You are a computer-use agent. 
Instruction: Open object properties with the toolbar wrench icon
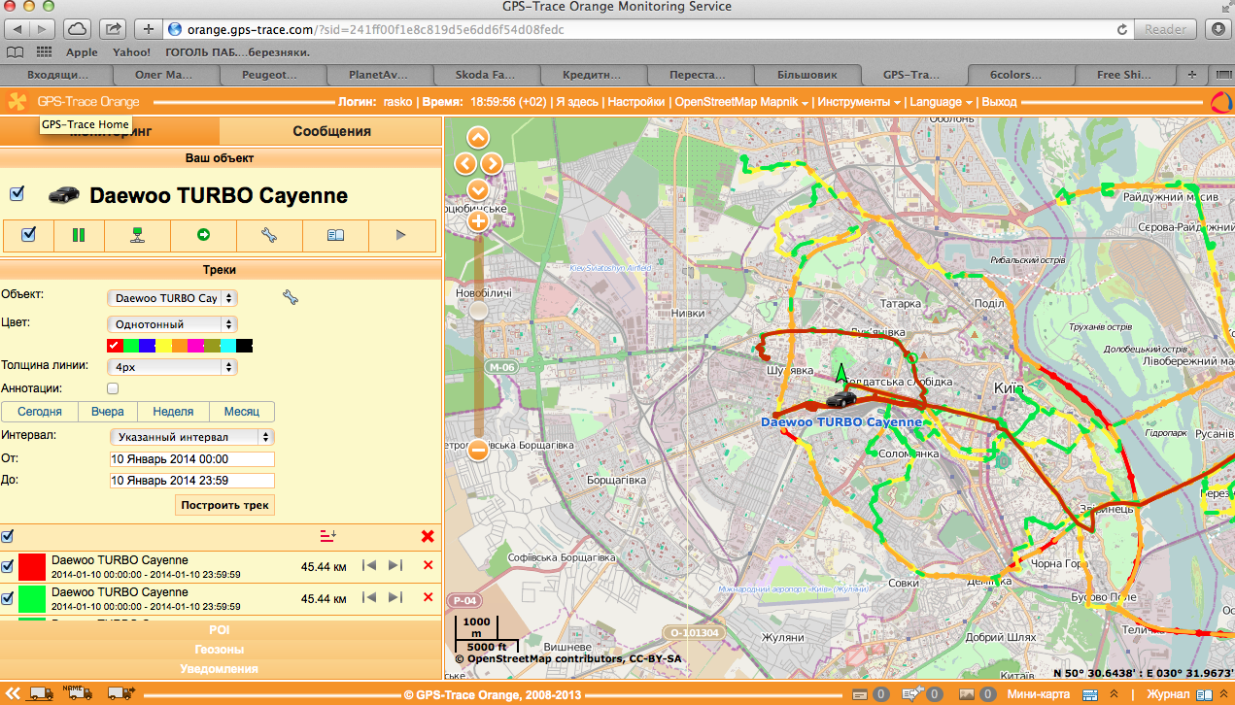(269, 234)
